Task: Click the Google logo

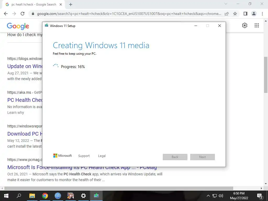Action: pos(18,26)
